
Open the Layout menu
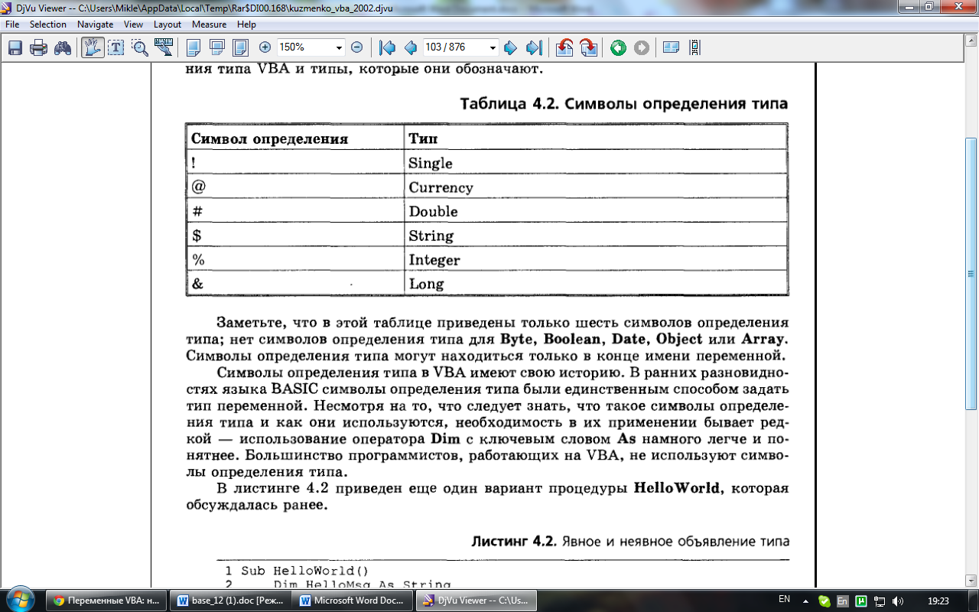(168, 24)
